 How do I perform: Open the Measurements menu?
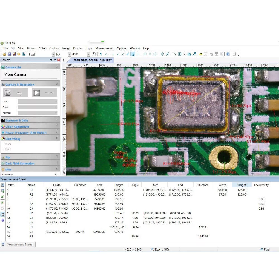pos(105,48)
